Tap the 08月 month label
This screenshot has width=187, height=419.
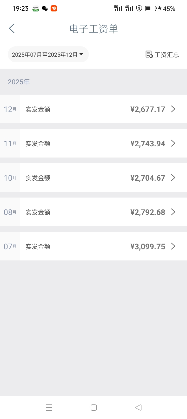coord(10,212)
